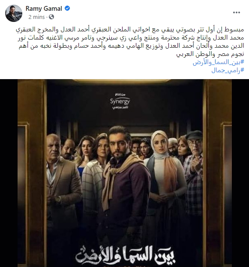The width and height of the screenshot is (249, 267).
Task: Open the #بين_السما_والأرض hashtag
Action: coord(219,62)
